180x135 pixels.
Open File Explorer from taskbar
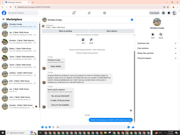105,133
